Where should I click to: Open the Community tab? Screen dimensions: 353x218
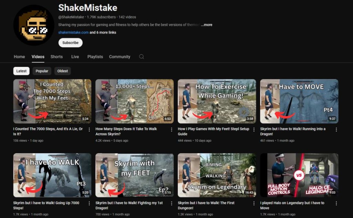coord(120,57)
